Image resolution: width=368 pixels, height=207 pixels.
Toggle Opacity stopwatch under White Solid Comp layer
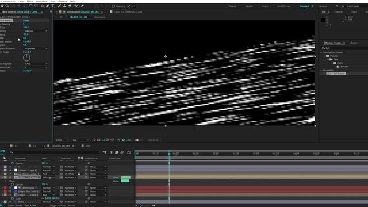coord(13,185)
